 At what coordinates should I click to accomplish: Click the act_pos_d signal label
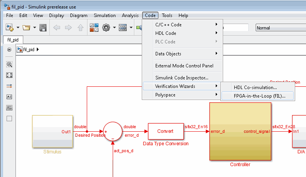click(124, 151)
